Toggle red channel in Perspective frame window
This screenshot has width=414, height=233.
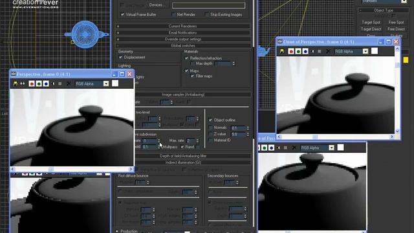[x=32, y=83]
